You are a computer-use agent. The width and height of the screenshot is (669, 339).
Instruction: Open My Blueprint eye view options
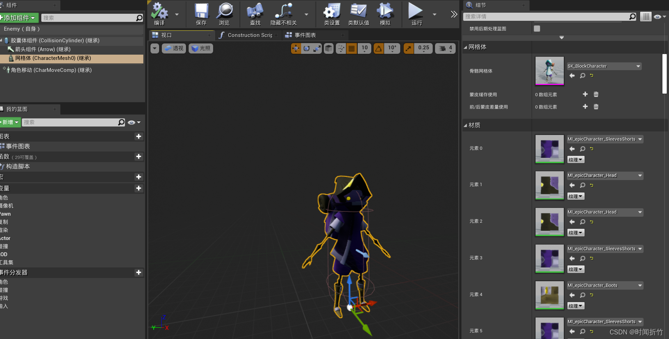[134, 122]
